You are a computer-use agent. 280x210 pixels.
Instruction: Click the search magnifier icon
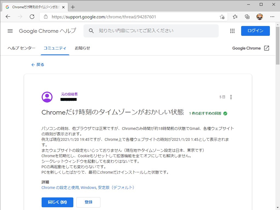(91, 31)
